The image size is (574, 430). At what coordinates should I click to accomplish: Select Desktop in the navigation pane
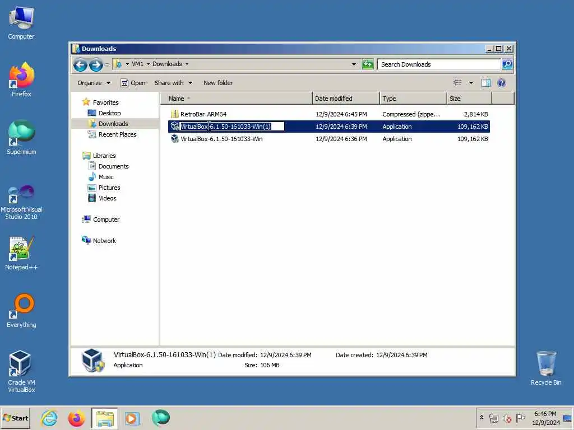pos(109,113)
